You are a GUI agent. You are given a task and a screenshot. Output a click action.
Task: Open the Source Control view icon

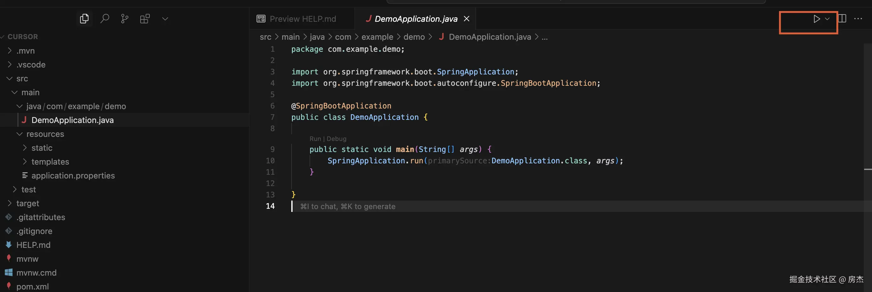[x=125, y=19]
